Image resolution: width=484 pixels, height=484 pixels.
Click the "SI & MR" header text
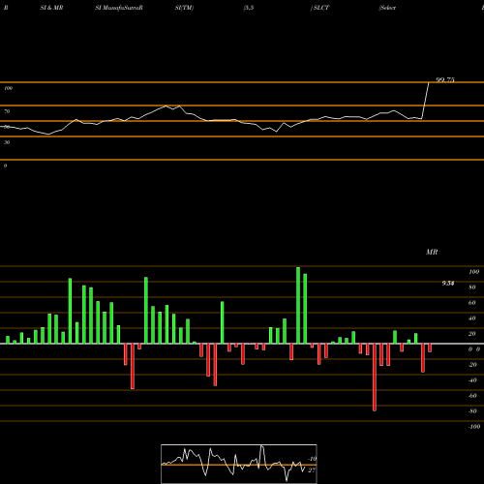51,8
